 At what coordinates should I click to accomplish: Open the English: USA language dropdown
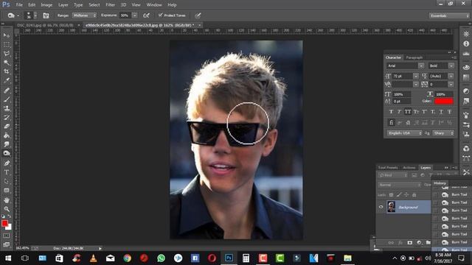click(x=405, y=133)
